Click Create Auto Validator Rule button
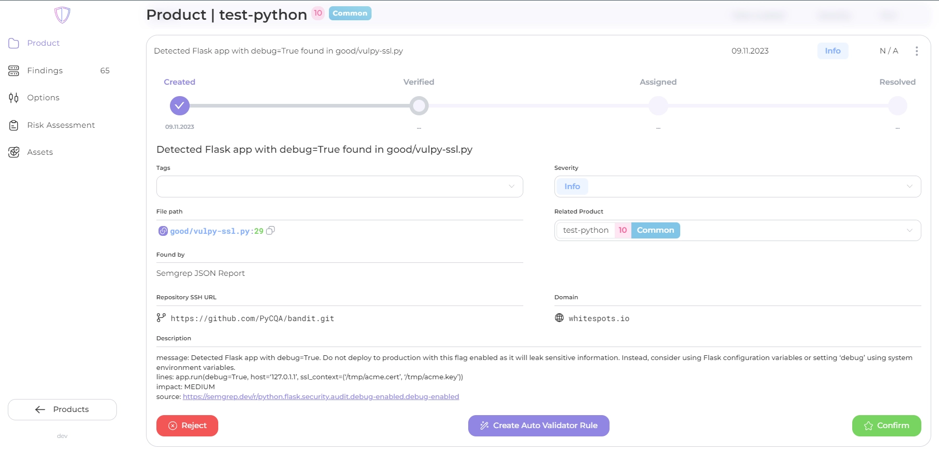Viewport: 939px width, 452px height. (538, 426)
